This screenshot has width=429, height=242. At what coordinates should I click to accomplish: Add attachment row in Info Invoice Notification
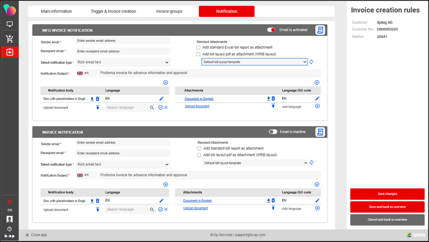[x=317, y=82]
